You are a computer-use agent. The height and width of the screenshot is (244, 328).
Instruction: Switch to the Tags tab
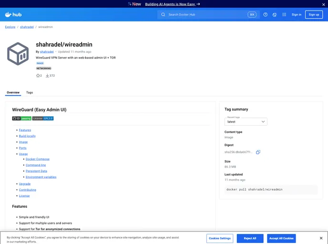pos(30,92)
